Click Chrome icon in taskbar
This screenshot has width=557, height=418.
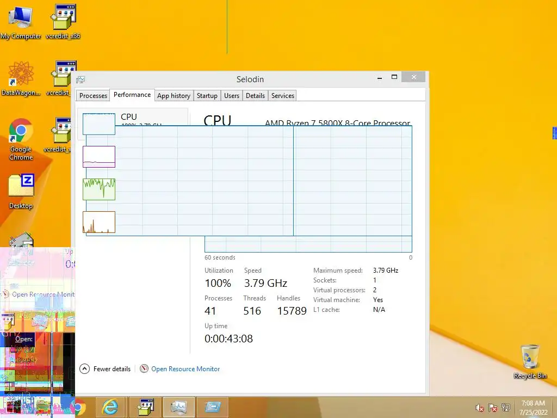(x=81, y=407)
